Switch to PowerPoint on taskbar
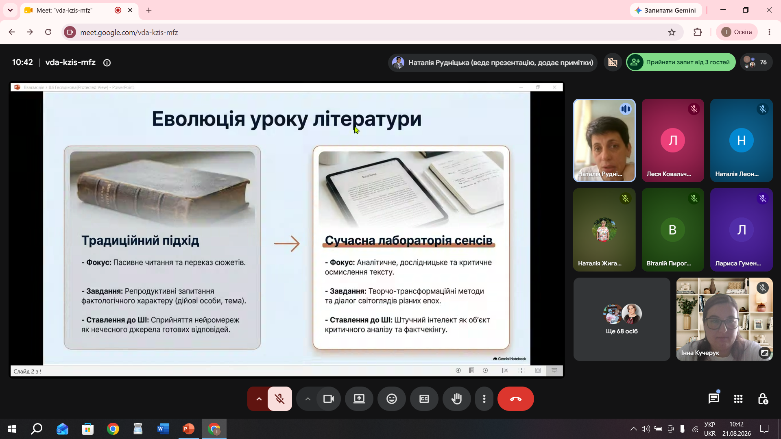 (188, 429)
